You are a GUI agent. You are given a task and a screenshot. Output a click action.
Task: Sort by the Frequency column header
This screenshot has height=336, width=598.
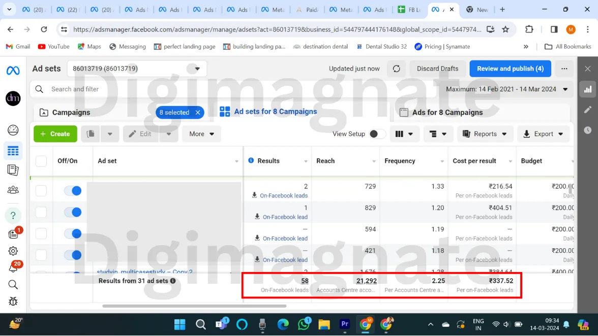(x=400, y=161)
